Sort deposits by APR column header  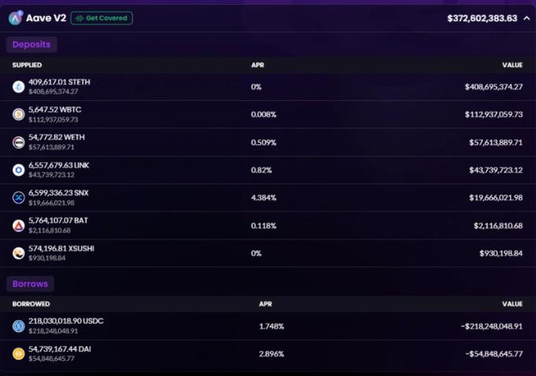(x=257, y=65)
